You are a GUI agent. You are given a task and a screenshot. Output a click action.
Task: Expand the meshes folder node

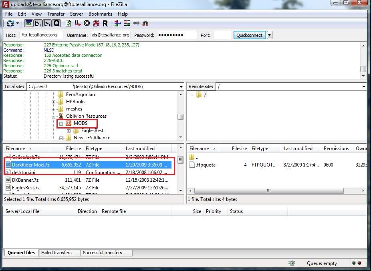53,110
